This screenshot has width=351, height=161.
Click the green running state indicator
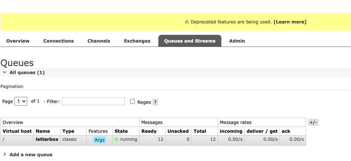click(116, 139)
